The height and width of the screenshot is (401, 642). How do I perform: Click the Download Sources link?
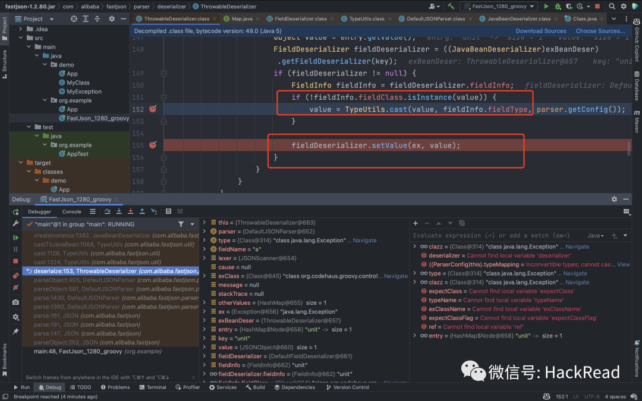pos(540,31)
